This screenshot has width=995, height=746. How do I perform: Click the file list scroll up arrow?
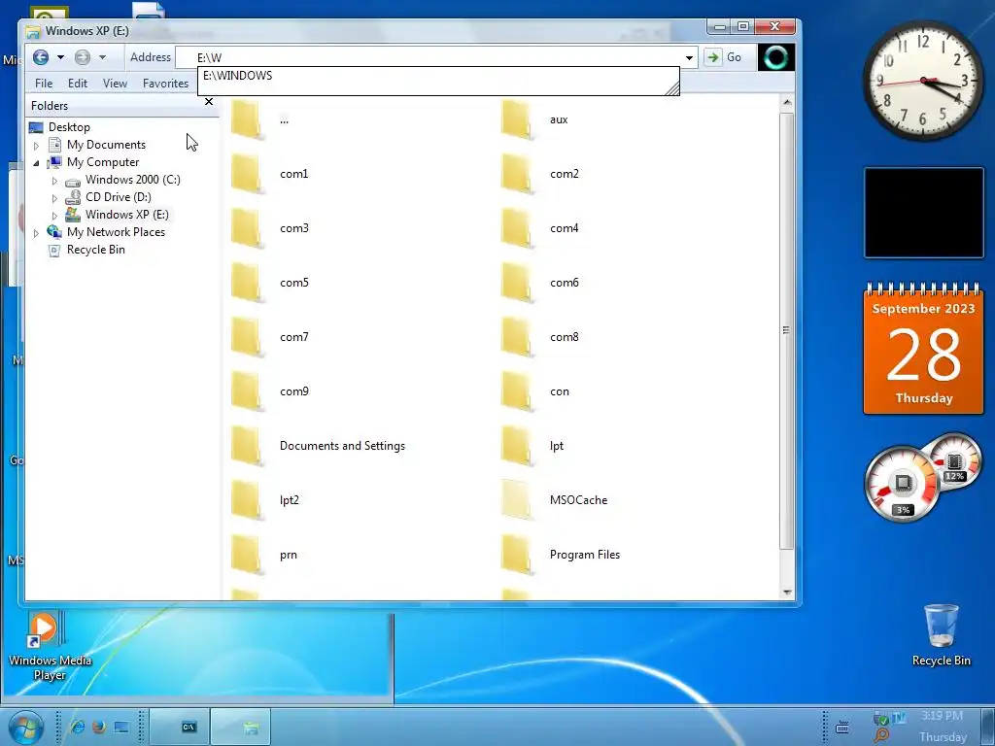coord(787,102)
